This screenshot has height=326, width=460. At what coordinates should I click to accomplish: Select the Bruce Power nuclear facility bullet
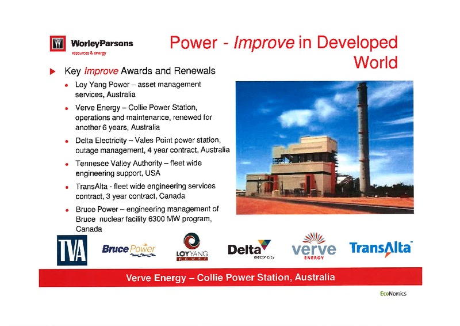coord(147,219)
